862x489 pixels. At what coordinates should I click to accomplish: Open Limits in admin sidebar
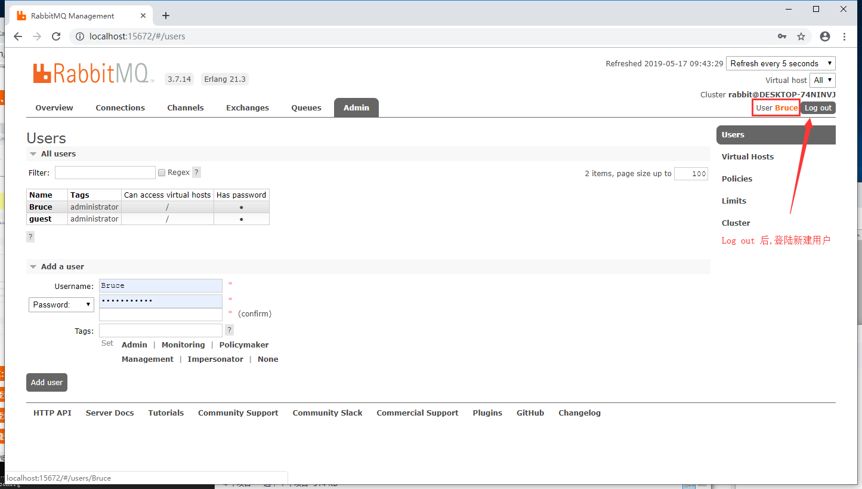(734, 201)
